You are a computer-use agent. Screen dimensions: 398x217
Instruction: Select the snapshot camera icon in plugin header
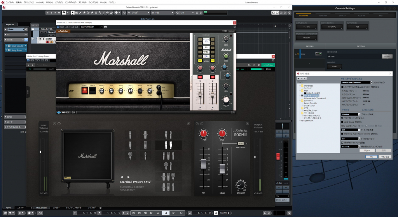[105, 27]
